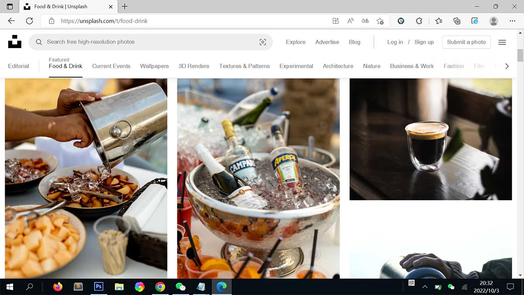Open the Unsplash hamburger menu
Screen dimensions: 524x295
coord(502,42)
